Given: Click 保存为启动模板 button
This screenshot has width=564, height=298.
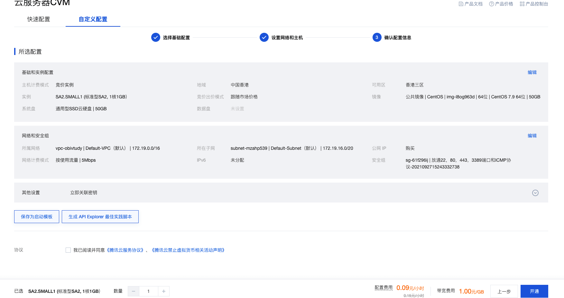Looking at the screenshot, I should pyautogui.click(x=37, y=217).
